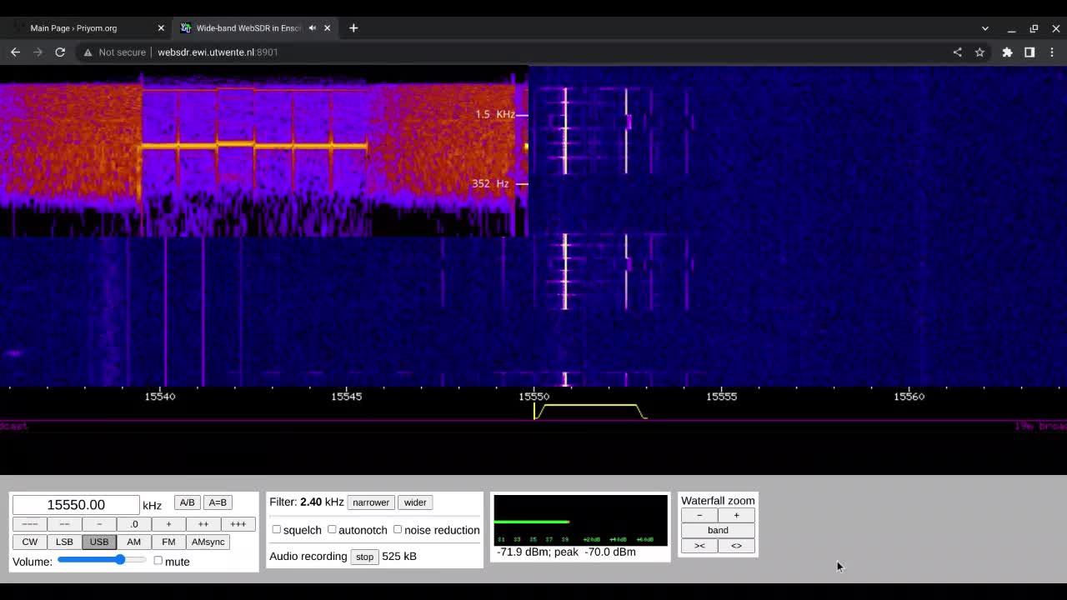Screen dimensions: 1067x600
Task: Click 15555 on frequency scale
Action: pos(722,397)
